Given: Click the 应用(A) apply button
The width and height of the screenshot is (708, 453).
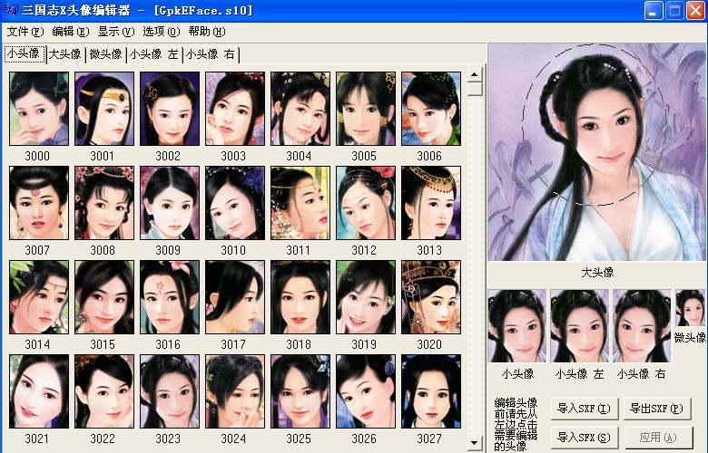Looking at the screenshot, I should coord(658,438).
